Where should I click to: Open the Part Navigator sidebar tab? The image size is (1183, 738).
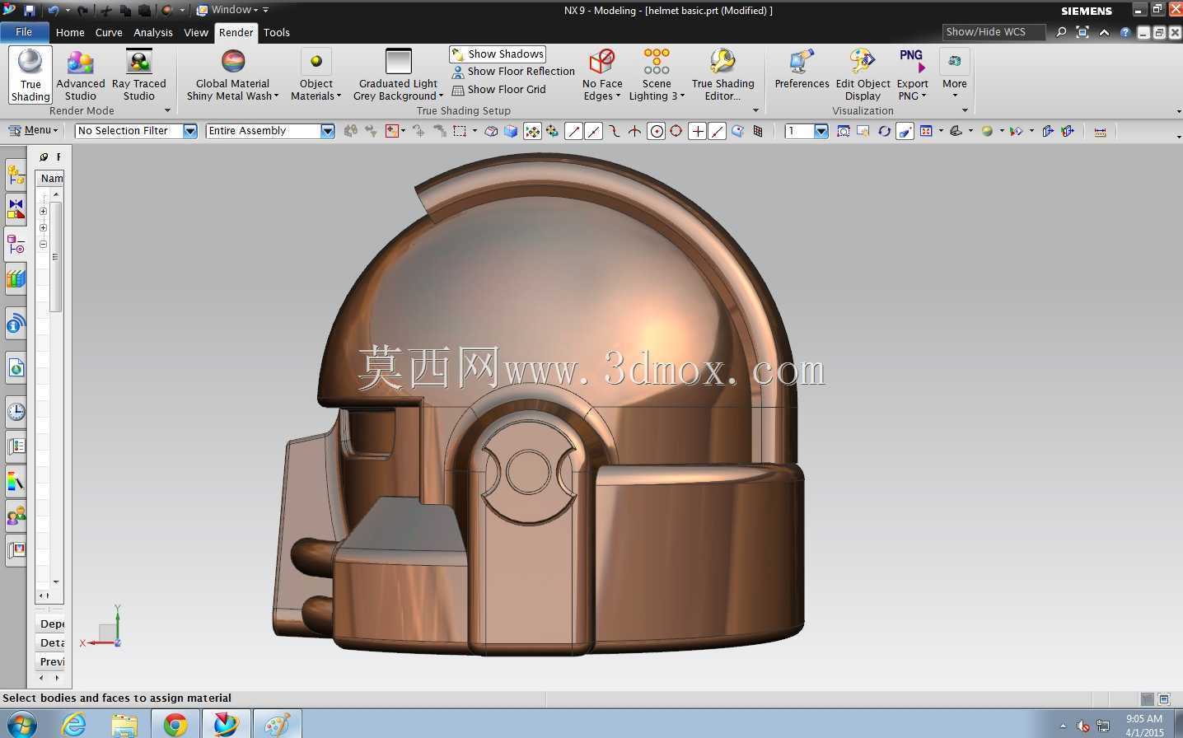(16, 244)
